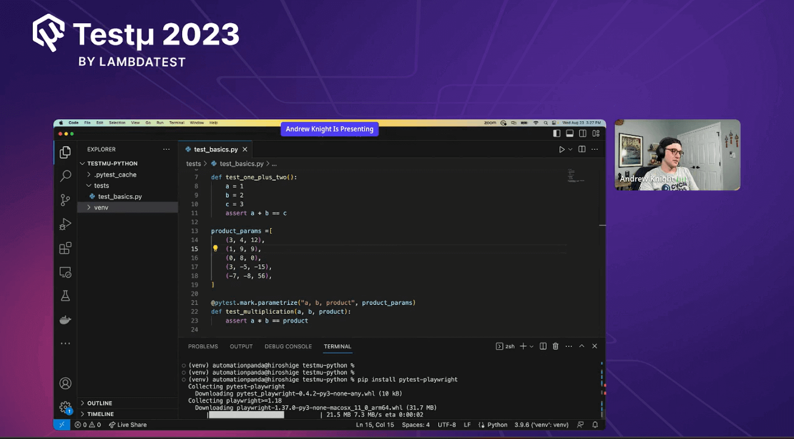The width and height of the screenshot is (794, 439).
Task: Show code actions lightbulb on line 15
Action: [x=215, y=248]
